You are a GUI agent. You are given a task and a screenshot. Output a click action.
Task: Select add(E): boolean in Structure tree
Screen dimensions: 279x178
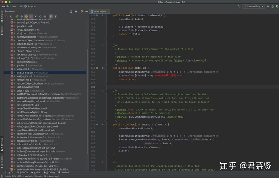click(x=45, y=73)
